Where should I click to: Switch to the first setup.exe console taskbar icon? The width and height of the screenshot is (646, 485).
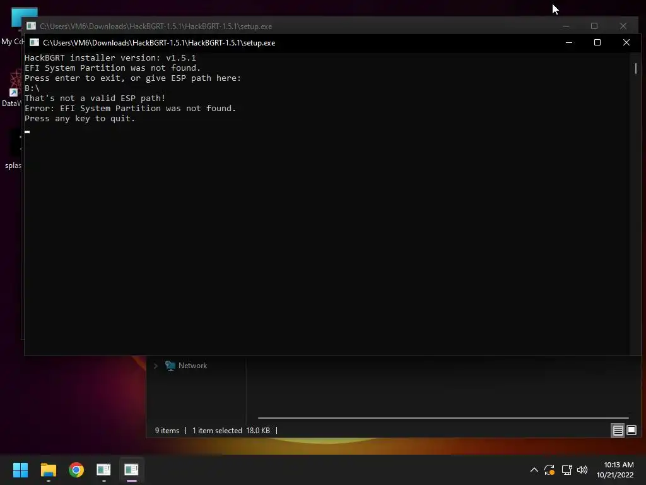pos(103,470)
